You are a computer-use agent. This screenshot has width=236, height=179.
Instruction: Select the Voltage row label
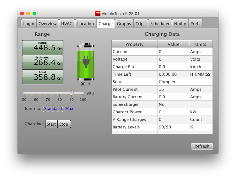120,59
